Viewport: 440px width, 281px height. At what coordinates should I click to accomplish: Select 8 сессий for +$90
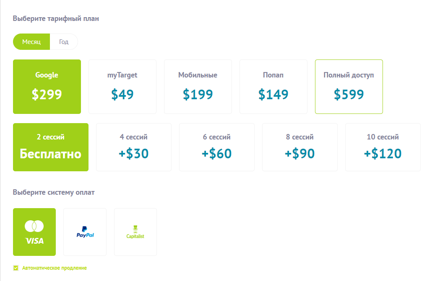[300, 147]
